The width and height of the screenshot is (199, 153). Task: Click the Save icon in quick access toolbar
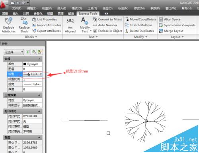click(23, 3)
